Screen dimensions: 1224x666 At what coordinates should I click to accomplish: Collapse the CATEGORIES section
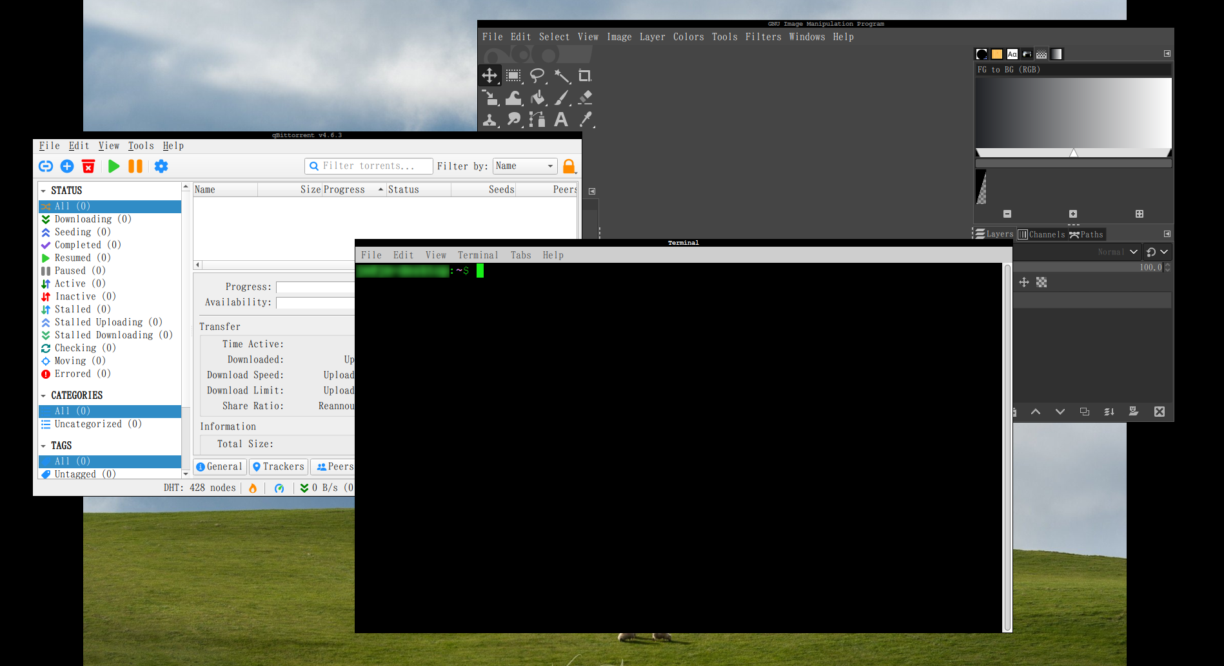43,396
